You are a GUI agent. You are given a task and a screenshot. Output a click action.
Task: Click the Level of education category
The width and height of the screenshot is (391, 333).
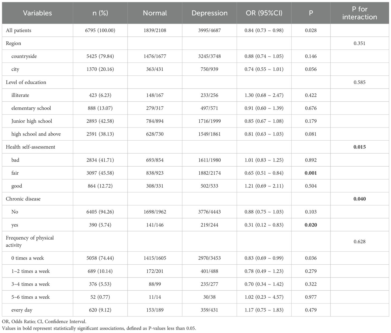tap(26, 82)
